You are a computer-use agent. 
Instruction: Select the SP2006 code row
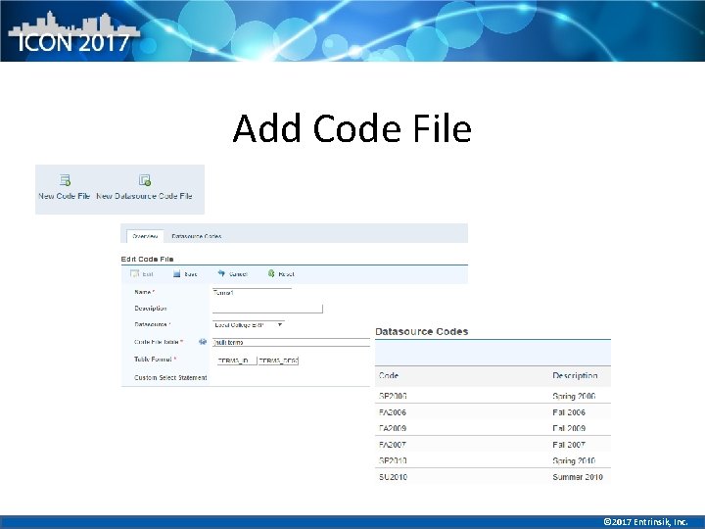[x=493, y=396]
